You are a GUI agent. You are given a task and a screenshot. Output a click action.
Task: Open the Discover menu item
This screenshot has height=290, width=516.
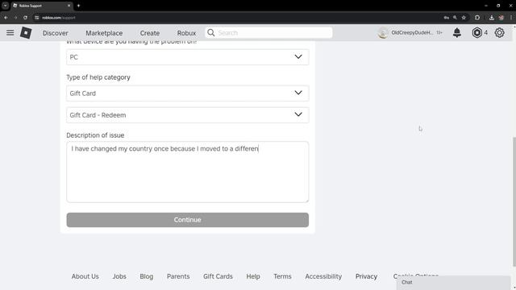[x=56, y=33]
